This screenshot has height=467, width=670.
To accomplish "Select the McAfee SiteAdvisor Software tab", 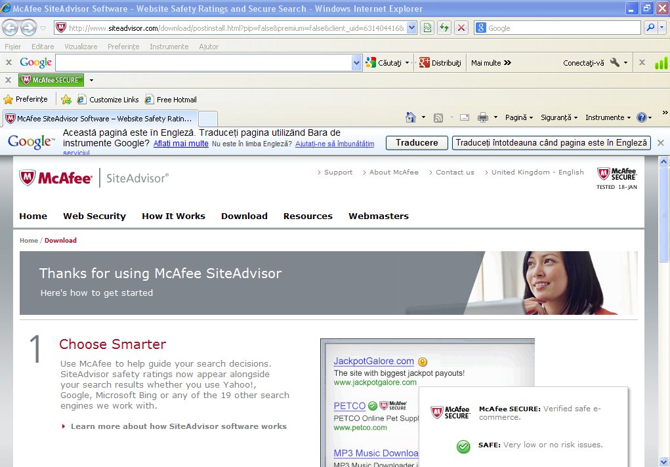I will click(100, 118).
